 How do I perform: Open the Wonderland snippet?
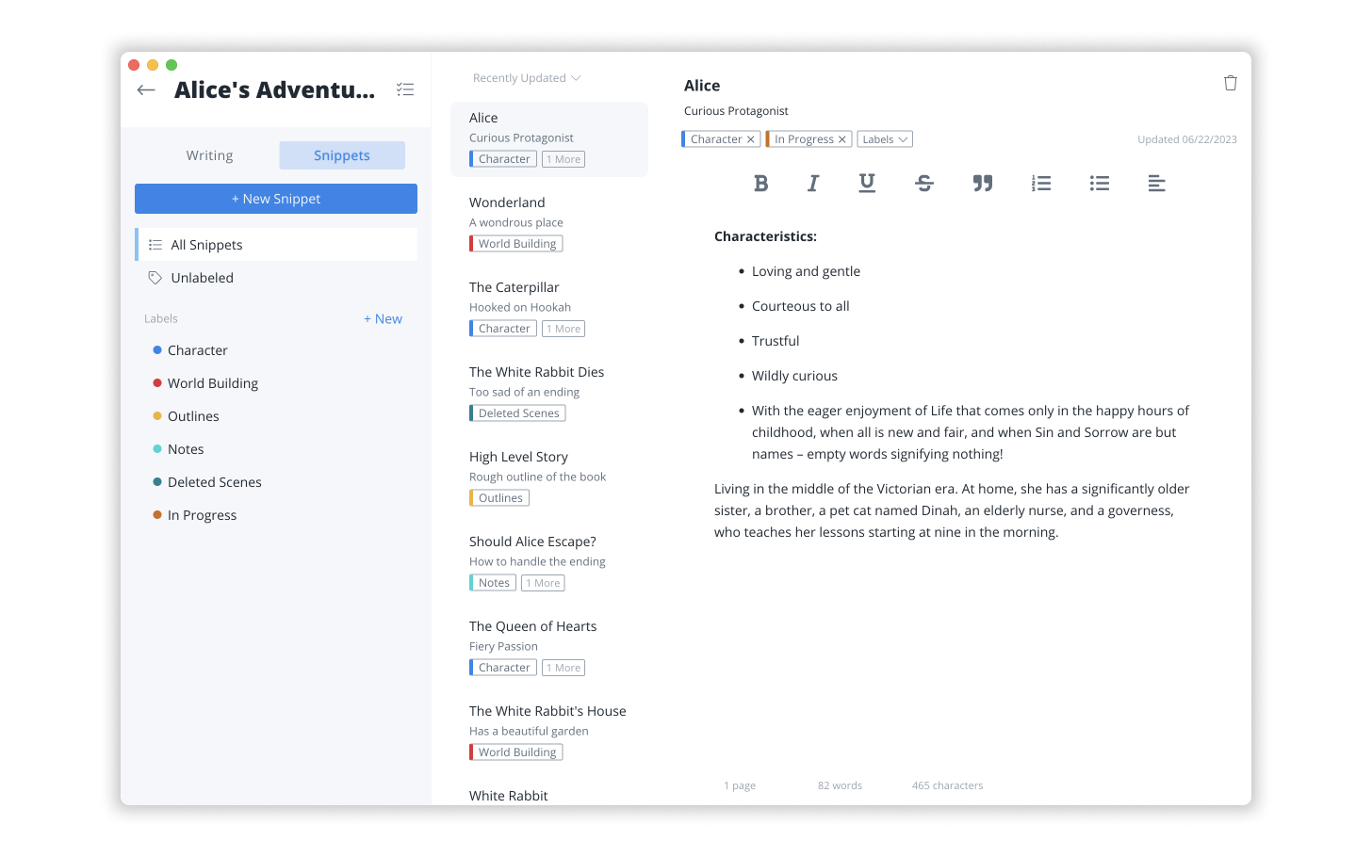[549, 223]
